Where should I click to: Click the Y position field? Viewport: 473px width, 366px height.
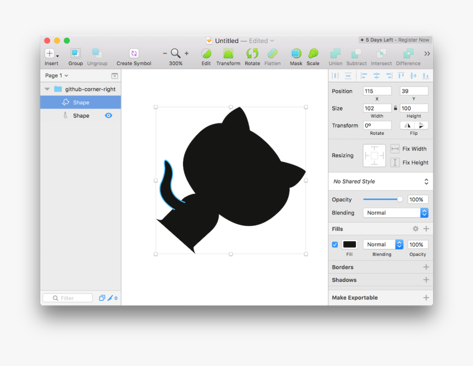pyautogui.click(x=414, y=91)
